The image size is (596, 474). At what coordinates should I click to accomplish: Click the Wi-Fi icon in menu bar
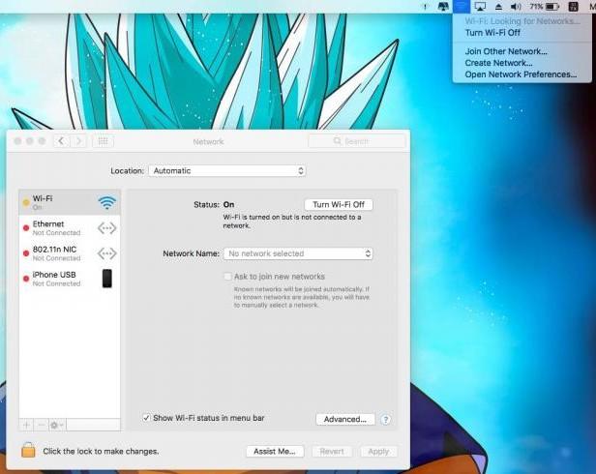click(x=461, y=7)
